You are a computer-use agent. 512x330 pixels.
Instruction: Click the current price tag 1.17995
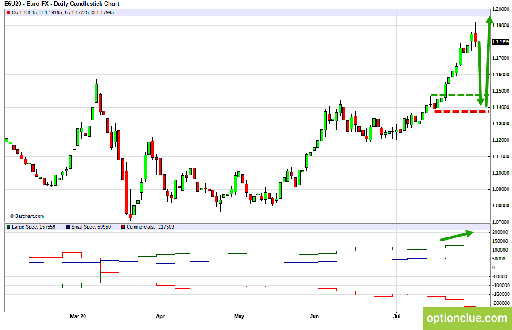tap(500, 42)
